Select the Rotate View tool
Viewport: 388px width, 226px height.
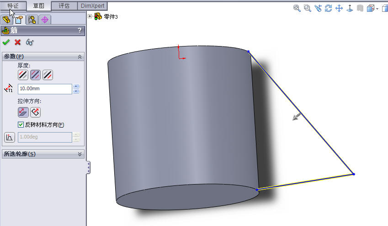coord(329,8)
